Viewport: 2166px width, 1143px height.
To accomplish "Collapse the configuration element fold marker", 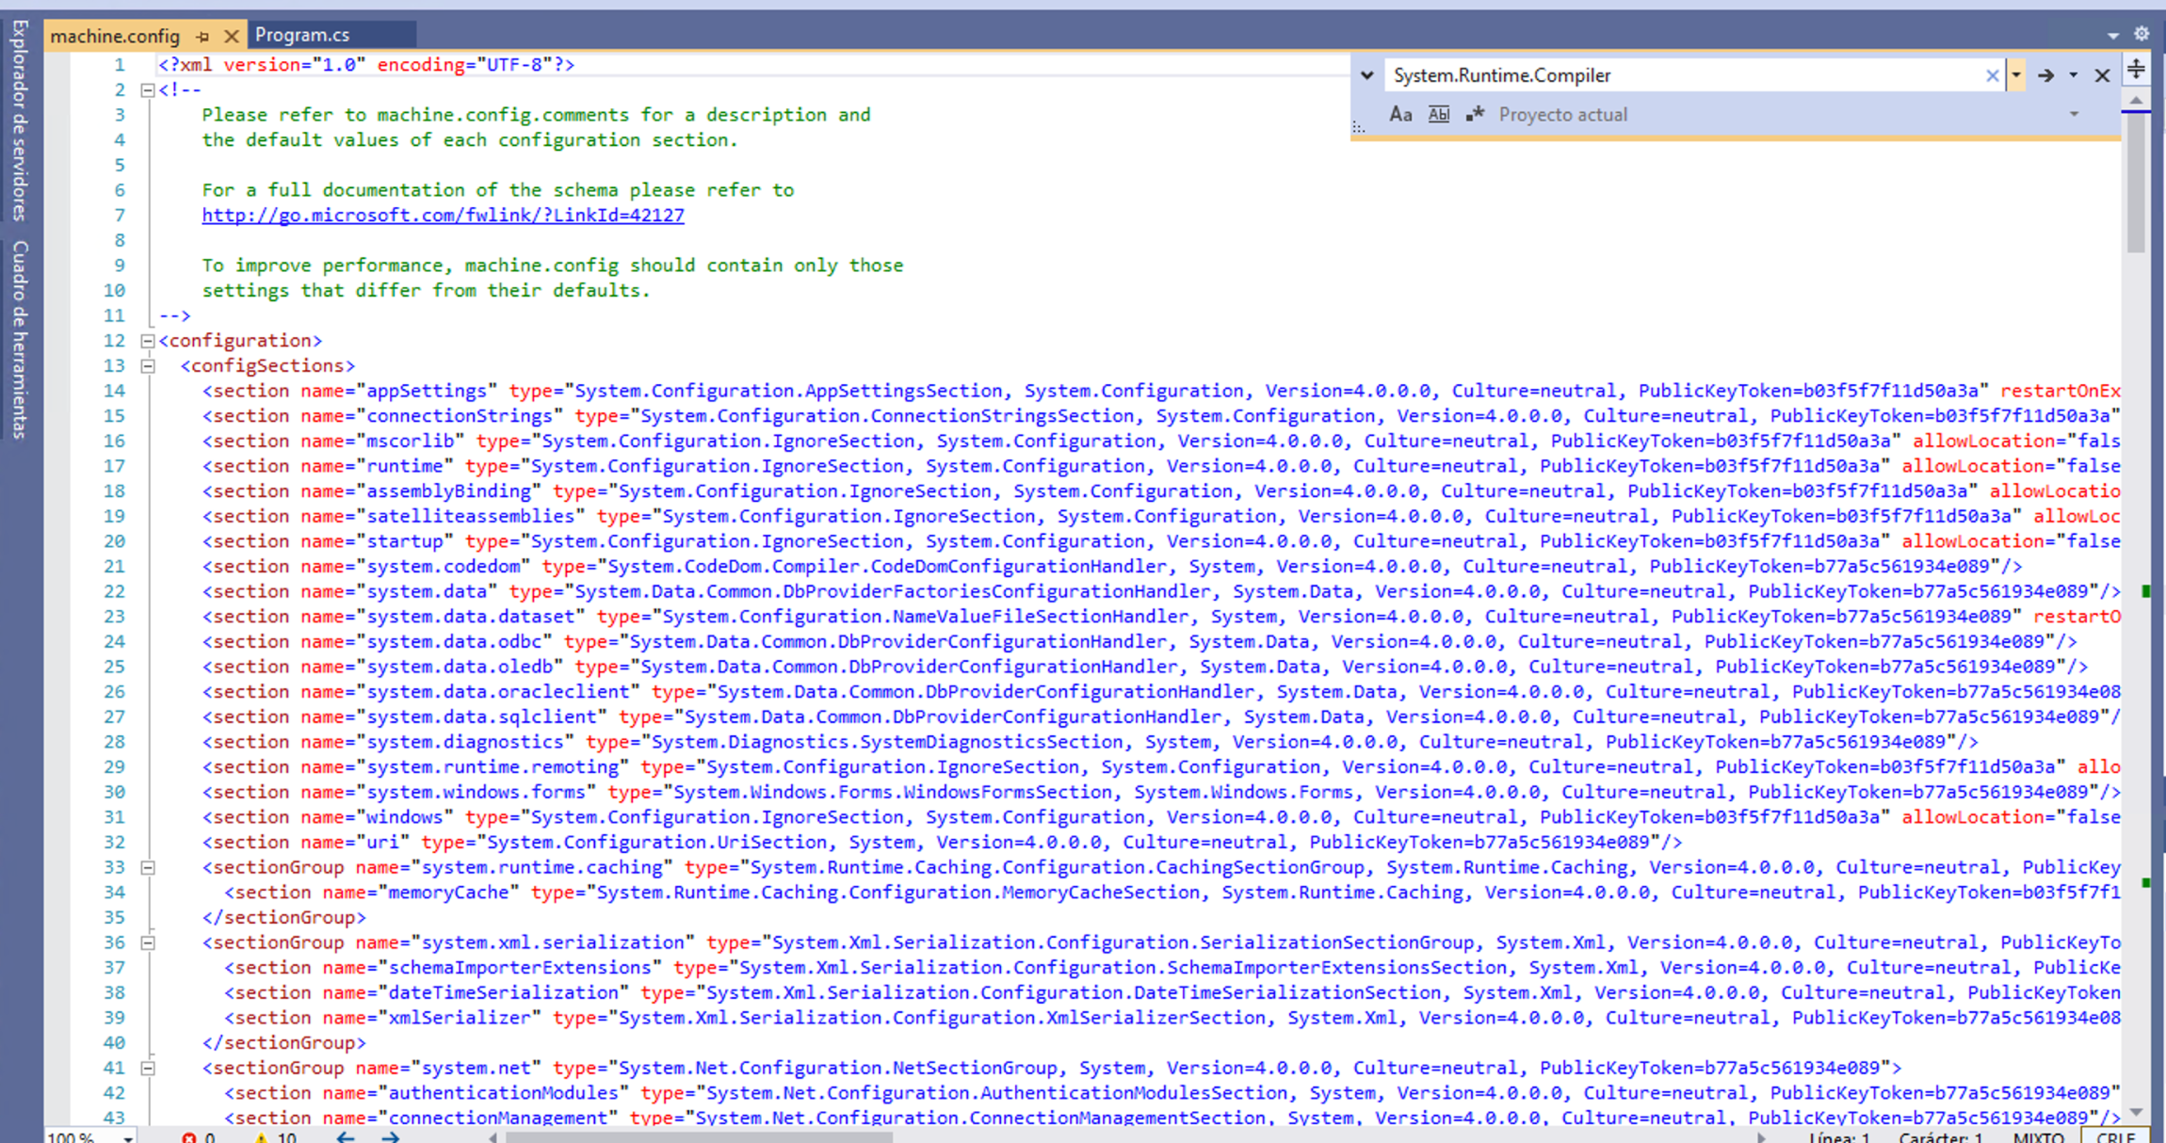I will (147, 340).
